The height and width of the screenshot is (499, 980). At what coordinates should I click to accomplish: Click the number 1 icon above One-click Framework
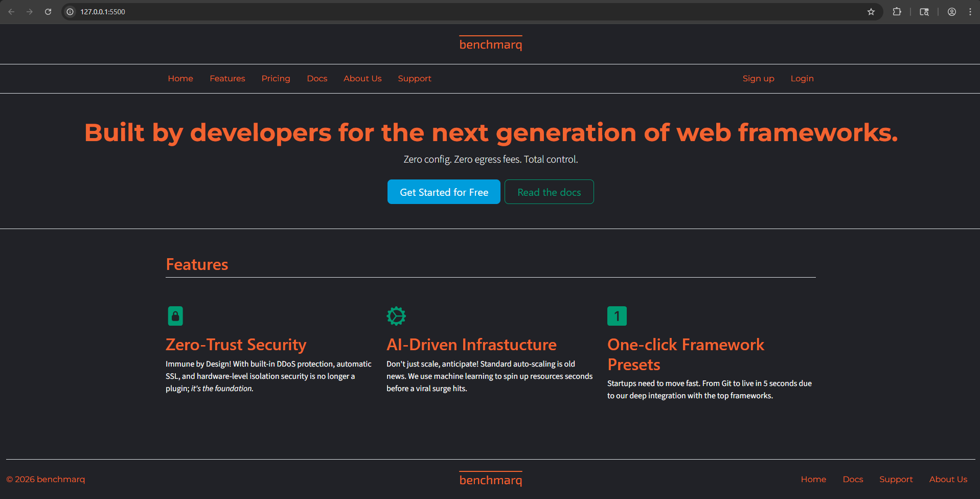(x=617, y=316)
